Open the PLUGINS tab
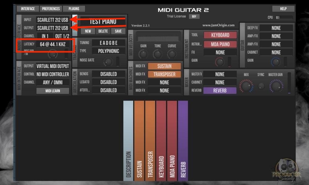 [x=74, y=9]
